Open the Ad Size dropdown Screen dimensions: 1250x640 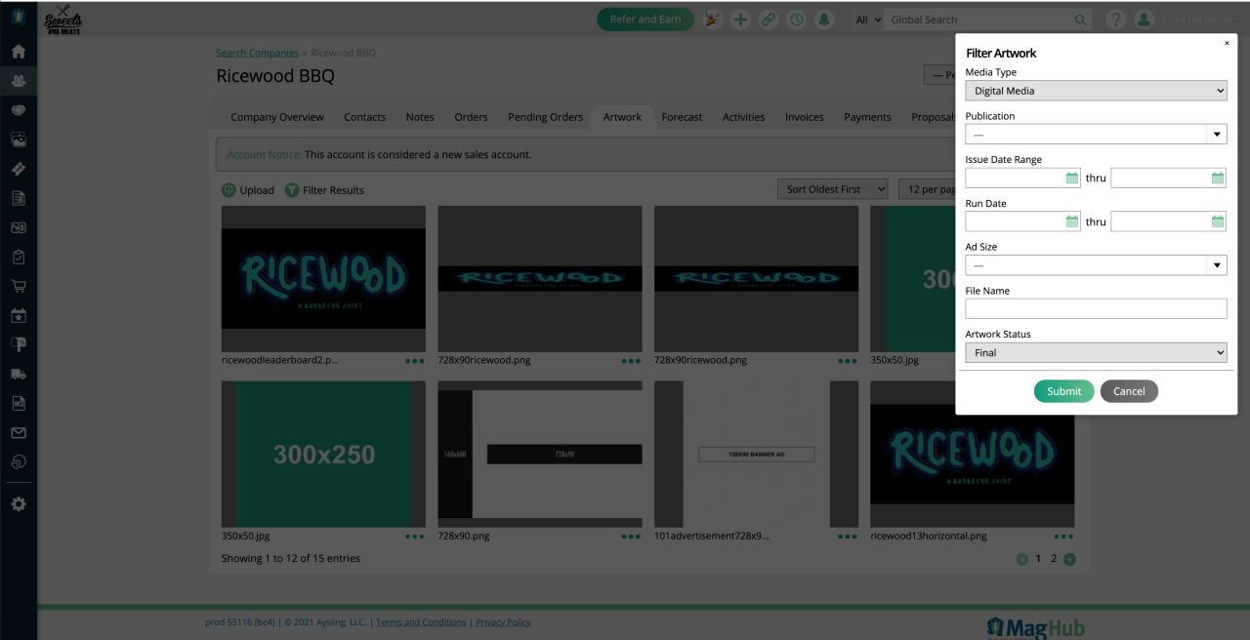click(1095, 265)
